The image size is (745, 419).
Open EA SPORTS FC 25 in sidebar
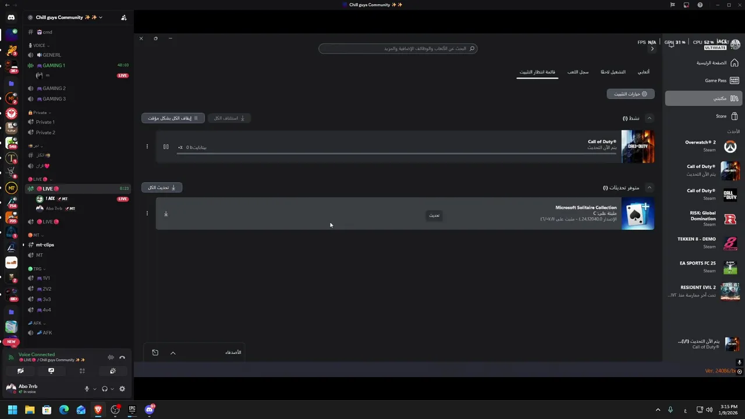(703, 267)
